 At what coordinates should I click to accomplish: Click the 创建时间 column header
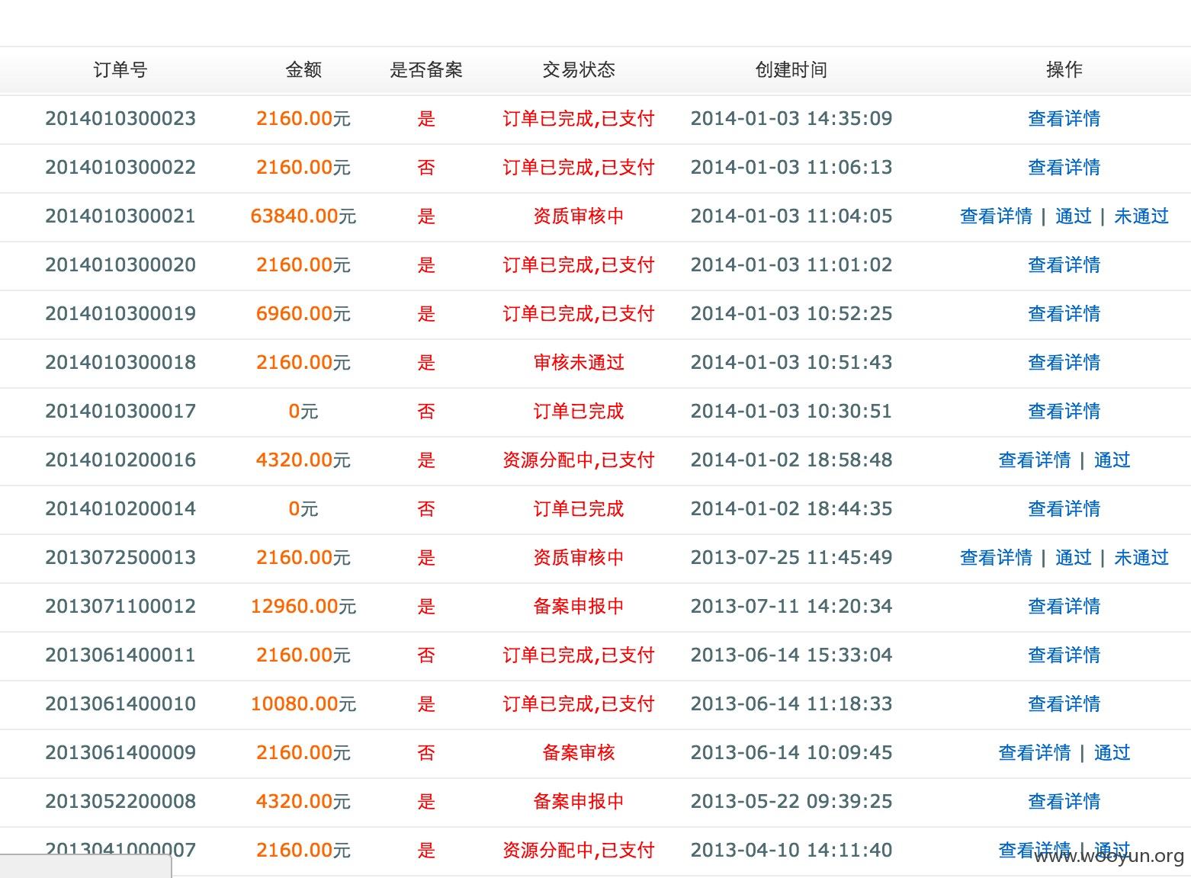coord(791,70)
